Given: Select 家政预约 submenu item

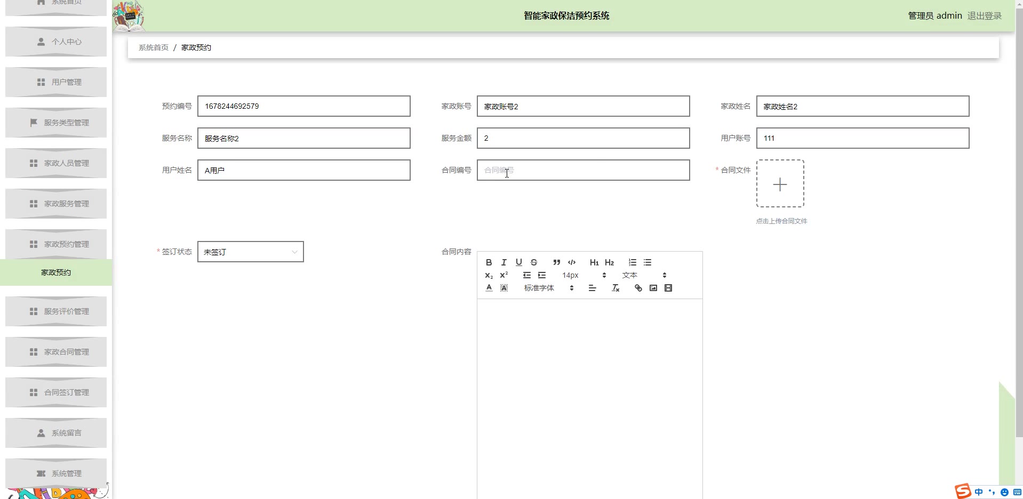Looking at the screenshot, I should tap(56, 272).
